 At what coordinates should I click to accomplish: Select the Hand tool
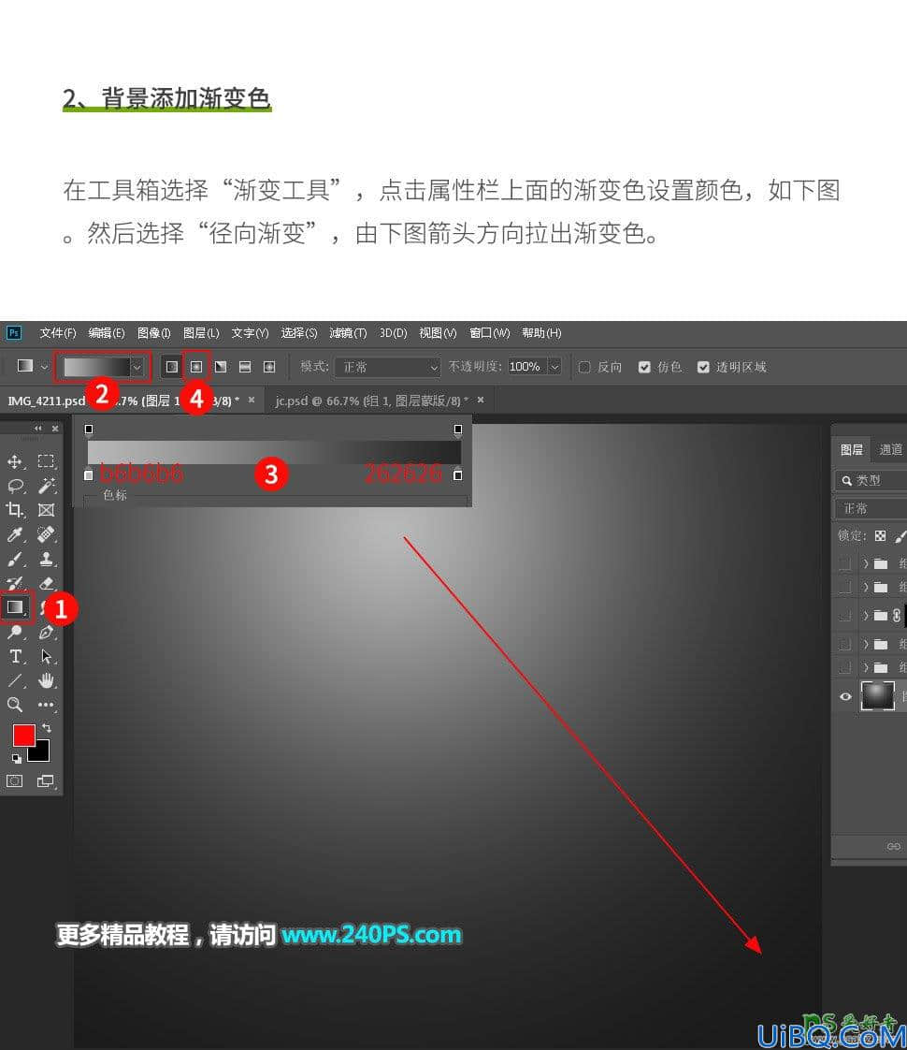[x=46, y=680]
